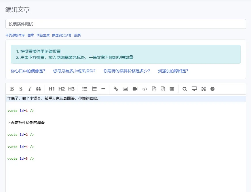The width and height of the screenshot is (251, 192).
Task: Open the 资源媒体库 media library link
Action: [15, 35]
